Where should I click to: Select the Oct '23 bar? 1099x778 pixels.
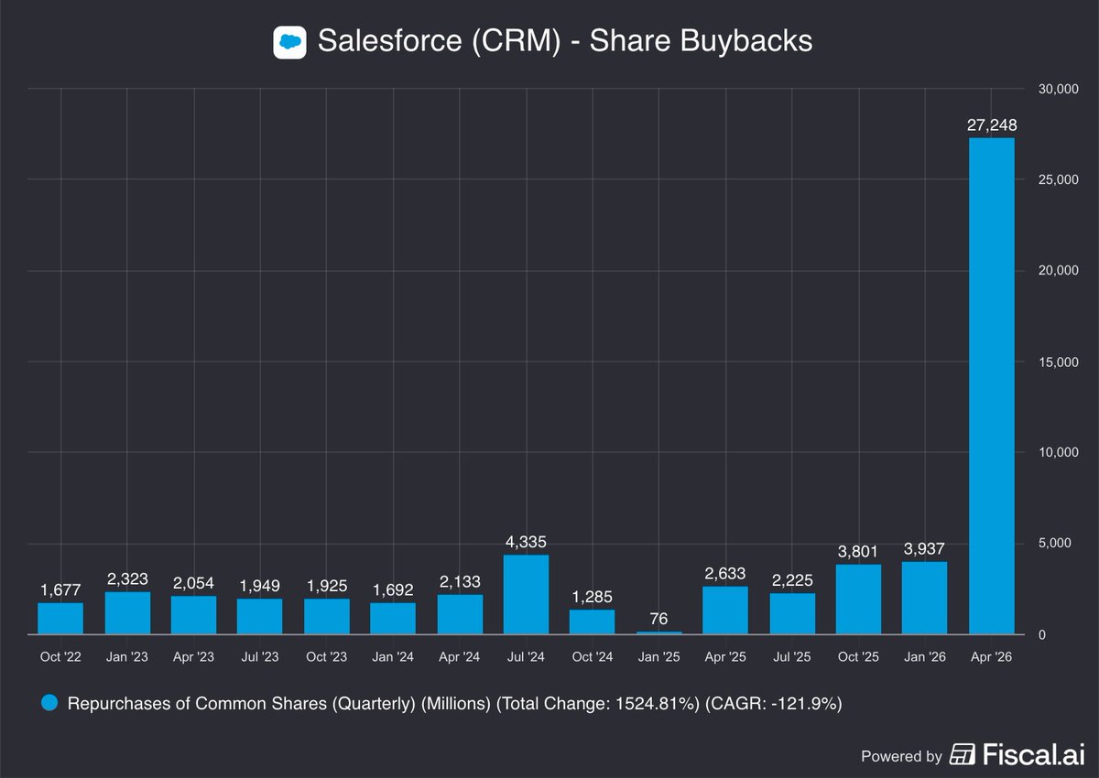(x=327, y=616)
